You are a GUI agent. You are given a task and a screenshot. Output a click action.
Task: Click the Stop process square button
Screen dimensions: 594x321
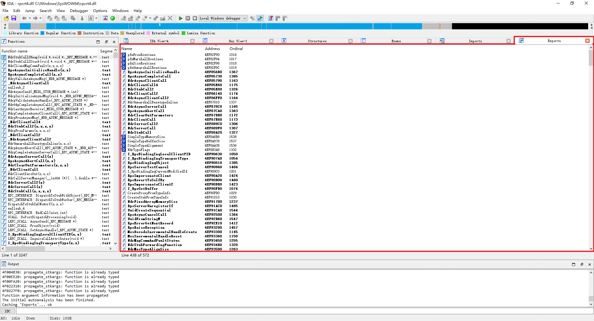click(195, 19)
